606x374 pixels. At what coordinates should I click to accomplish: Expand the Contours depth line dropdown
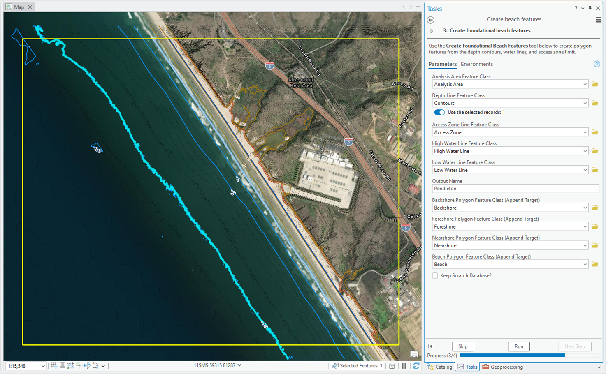585,103
